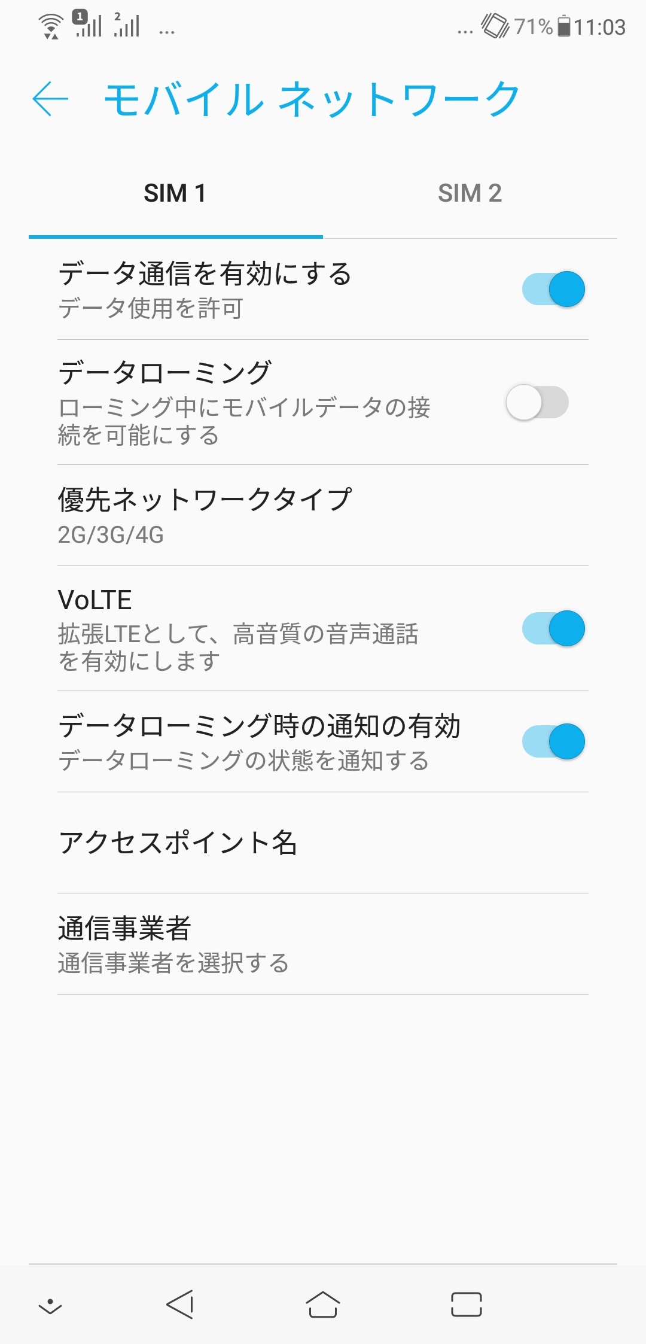The height and width of the screenshot is (1344, 646).
Task: Tap the battery status icon
Action: pos(563,27)
